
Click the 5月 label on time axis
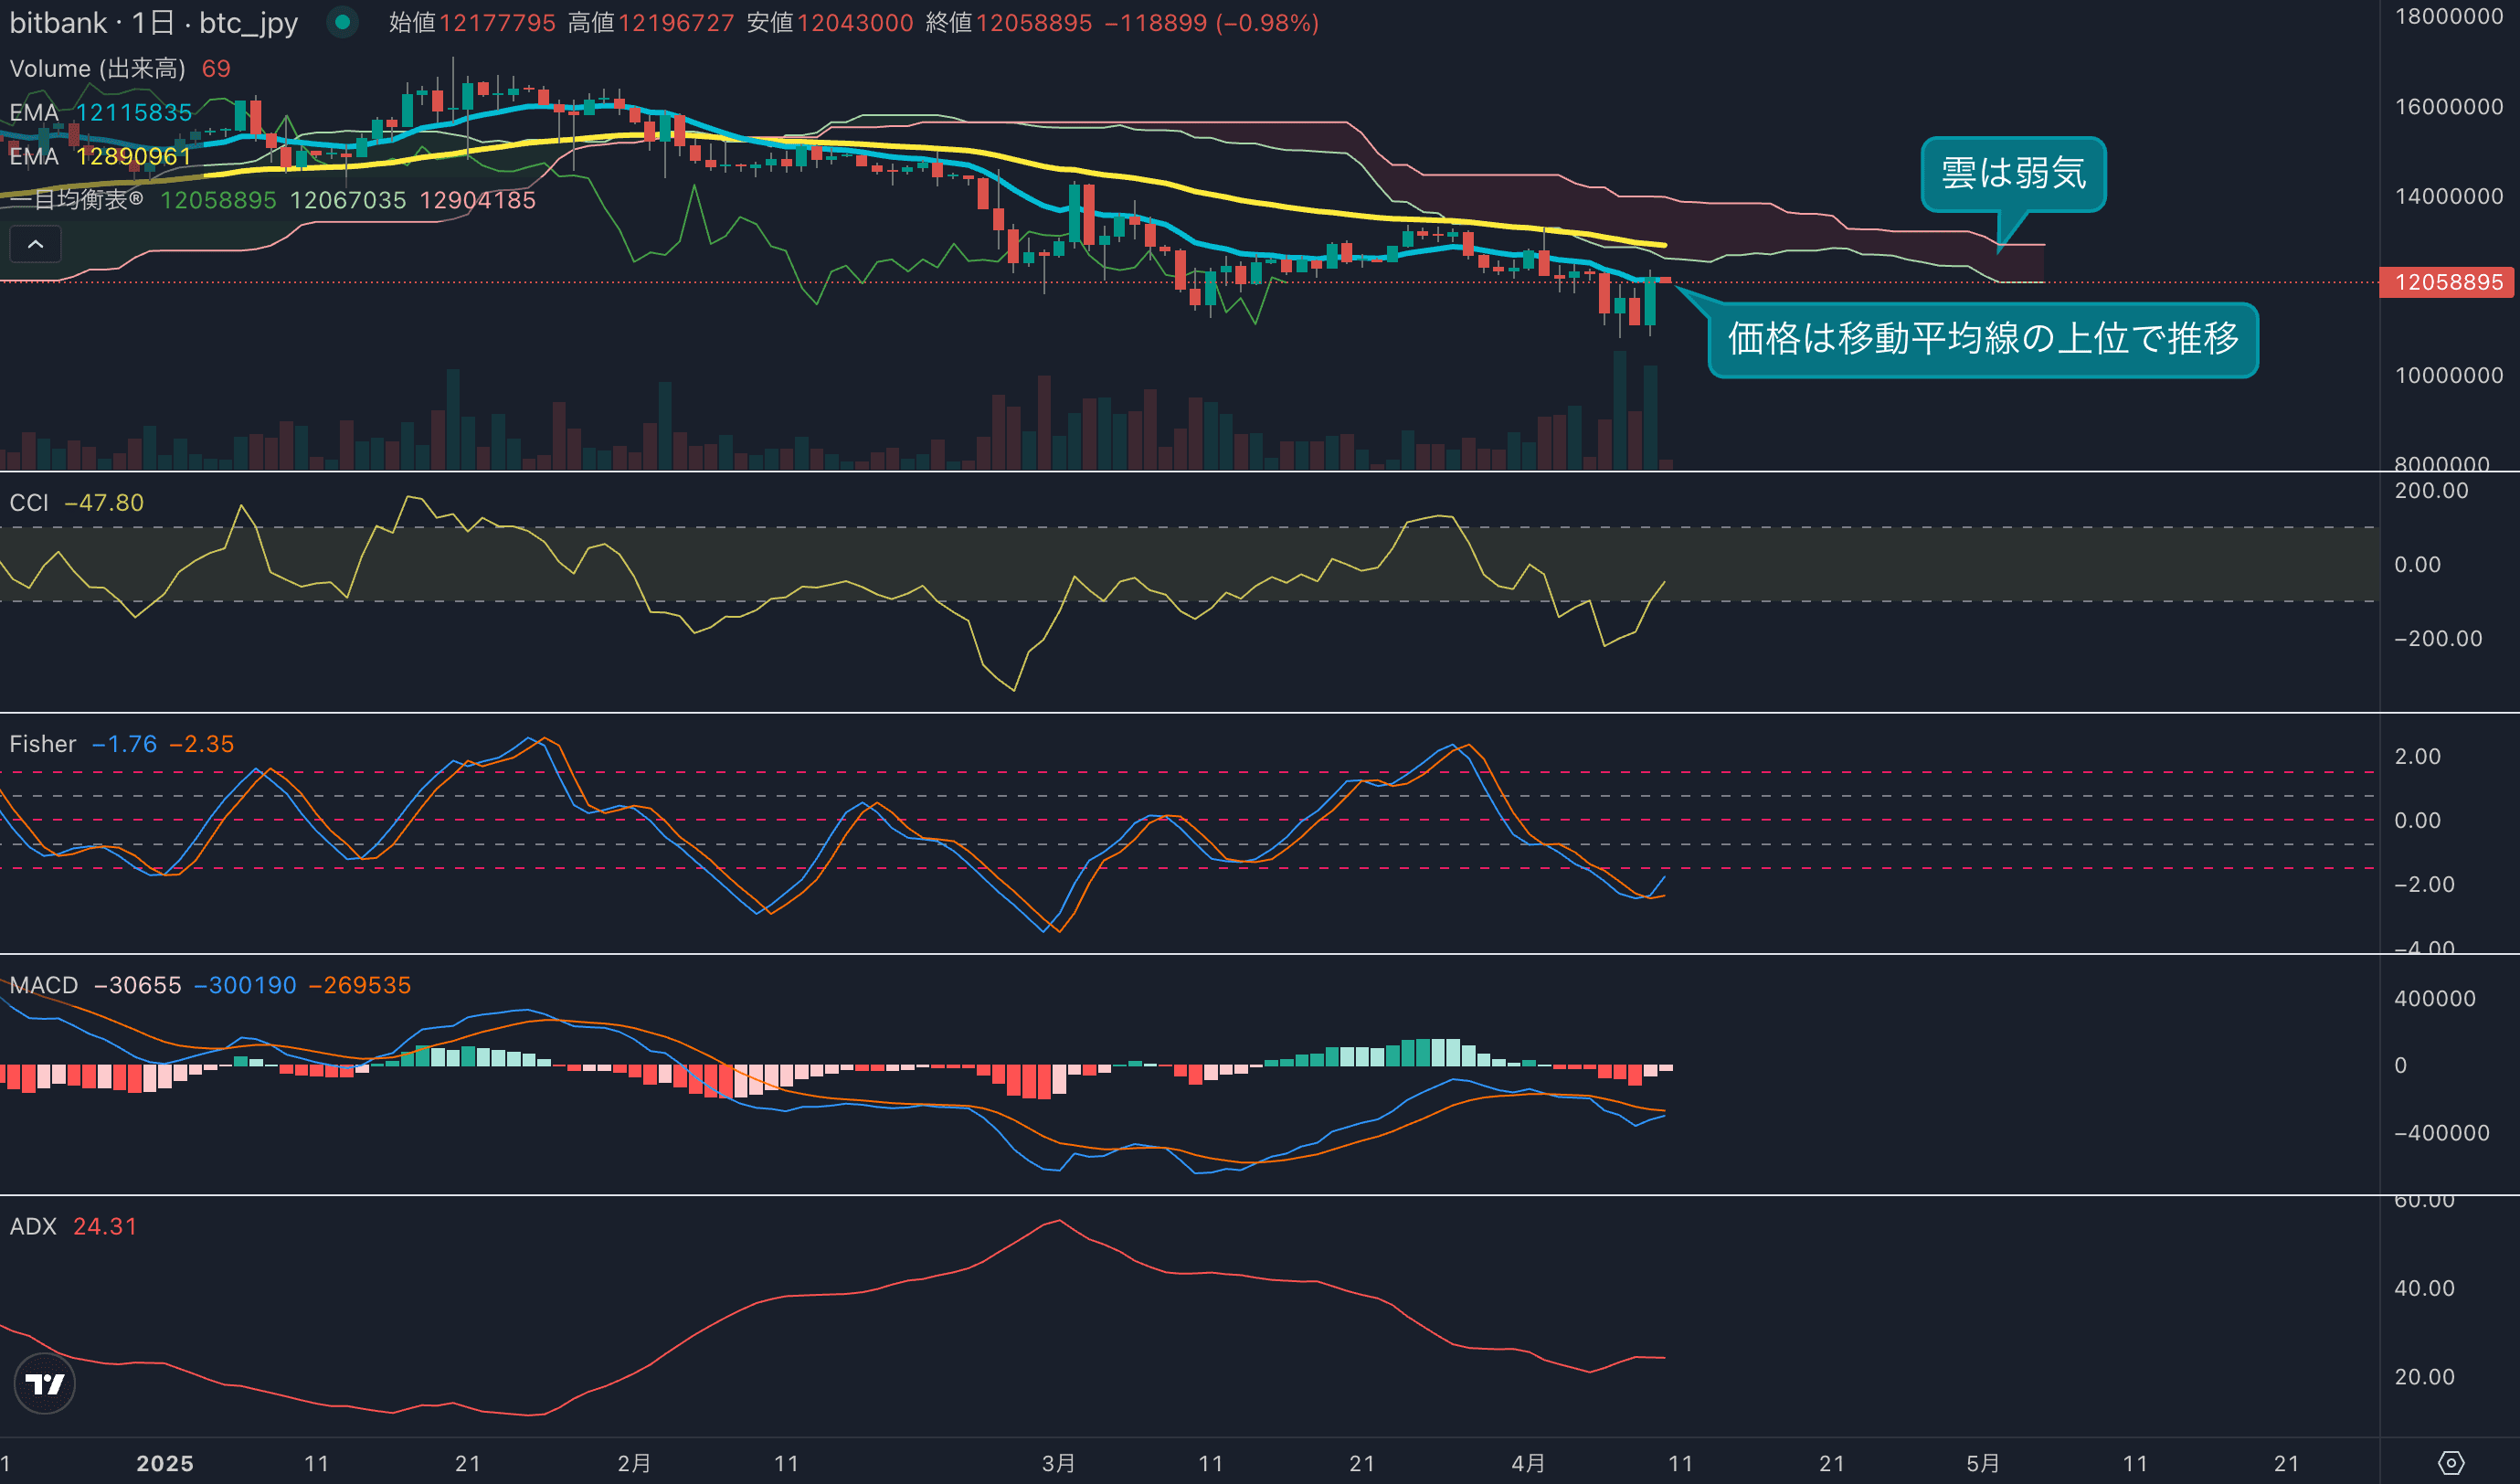pos(1982,1463)
